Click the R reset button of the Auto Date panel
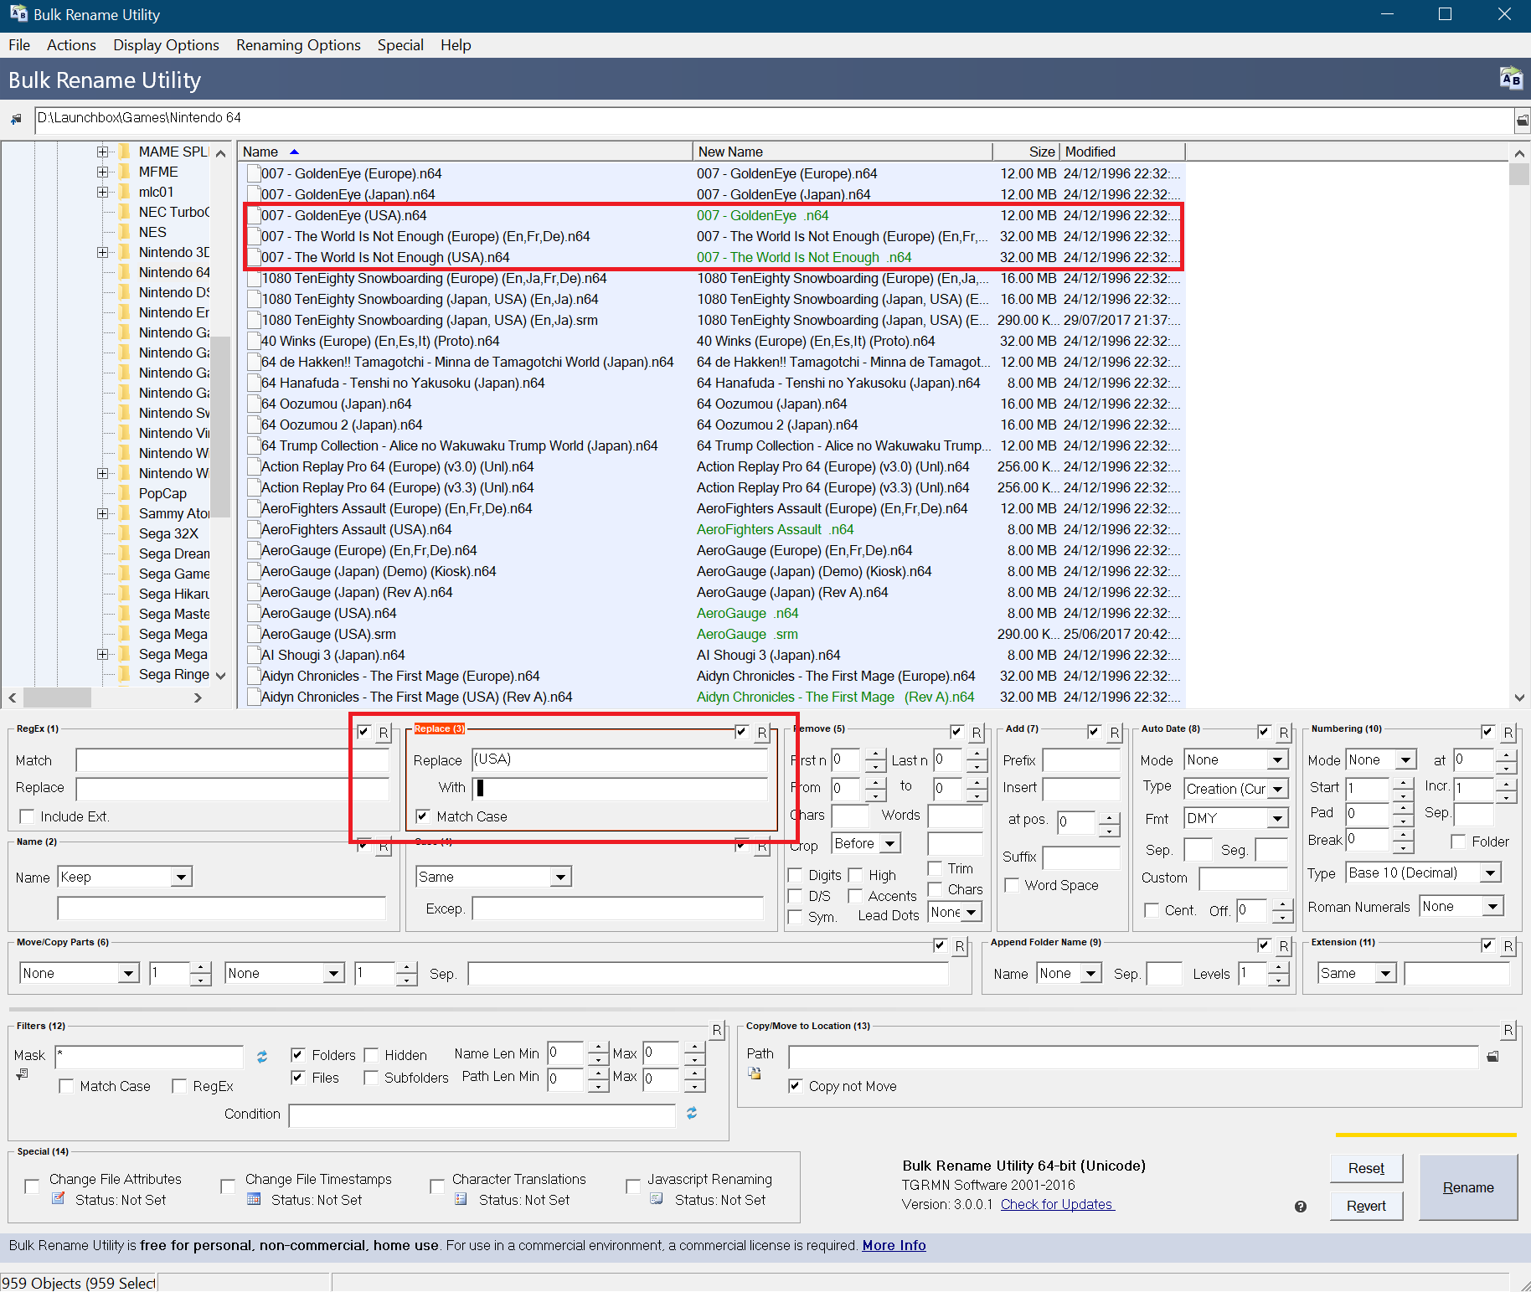The height and width of the screenshot is (1292, 1531). [1283, 733]
